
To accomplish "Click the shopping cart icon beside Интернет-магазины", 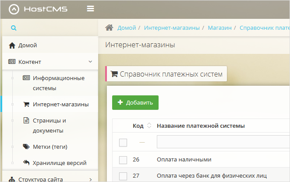I will 26,105.
